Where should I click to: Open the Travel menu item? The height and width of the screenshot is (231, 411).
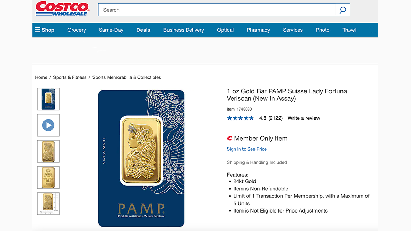[x=349, y=30]
